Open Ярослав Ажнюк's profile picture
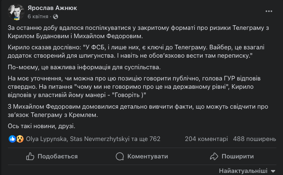 16,12
